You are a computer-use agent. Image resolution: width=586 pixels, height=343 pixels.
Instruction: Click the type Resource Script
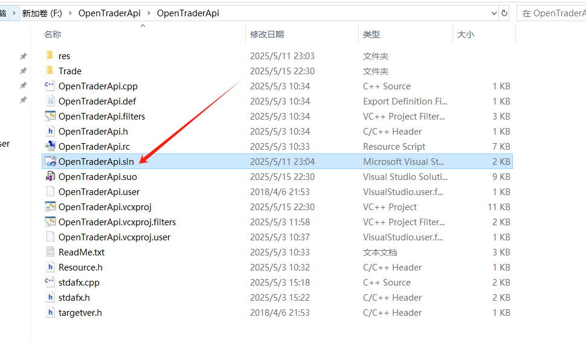click(394, 147)
